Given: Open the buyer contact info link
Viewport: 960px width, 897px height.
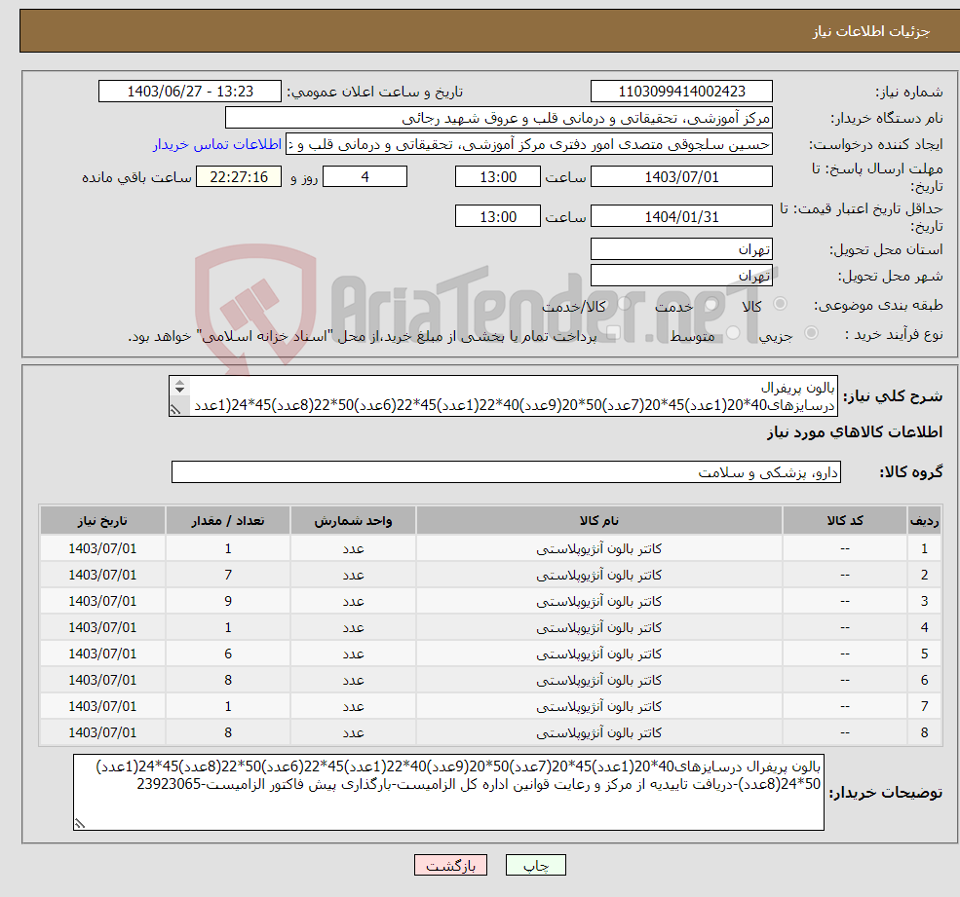Looking at the screenshot, I should [217, 144].
